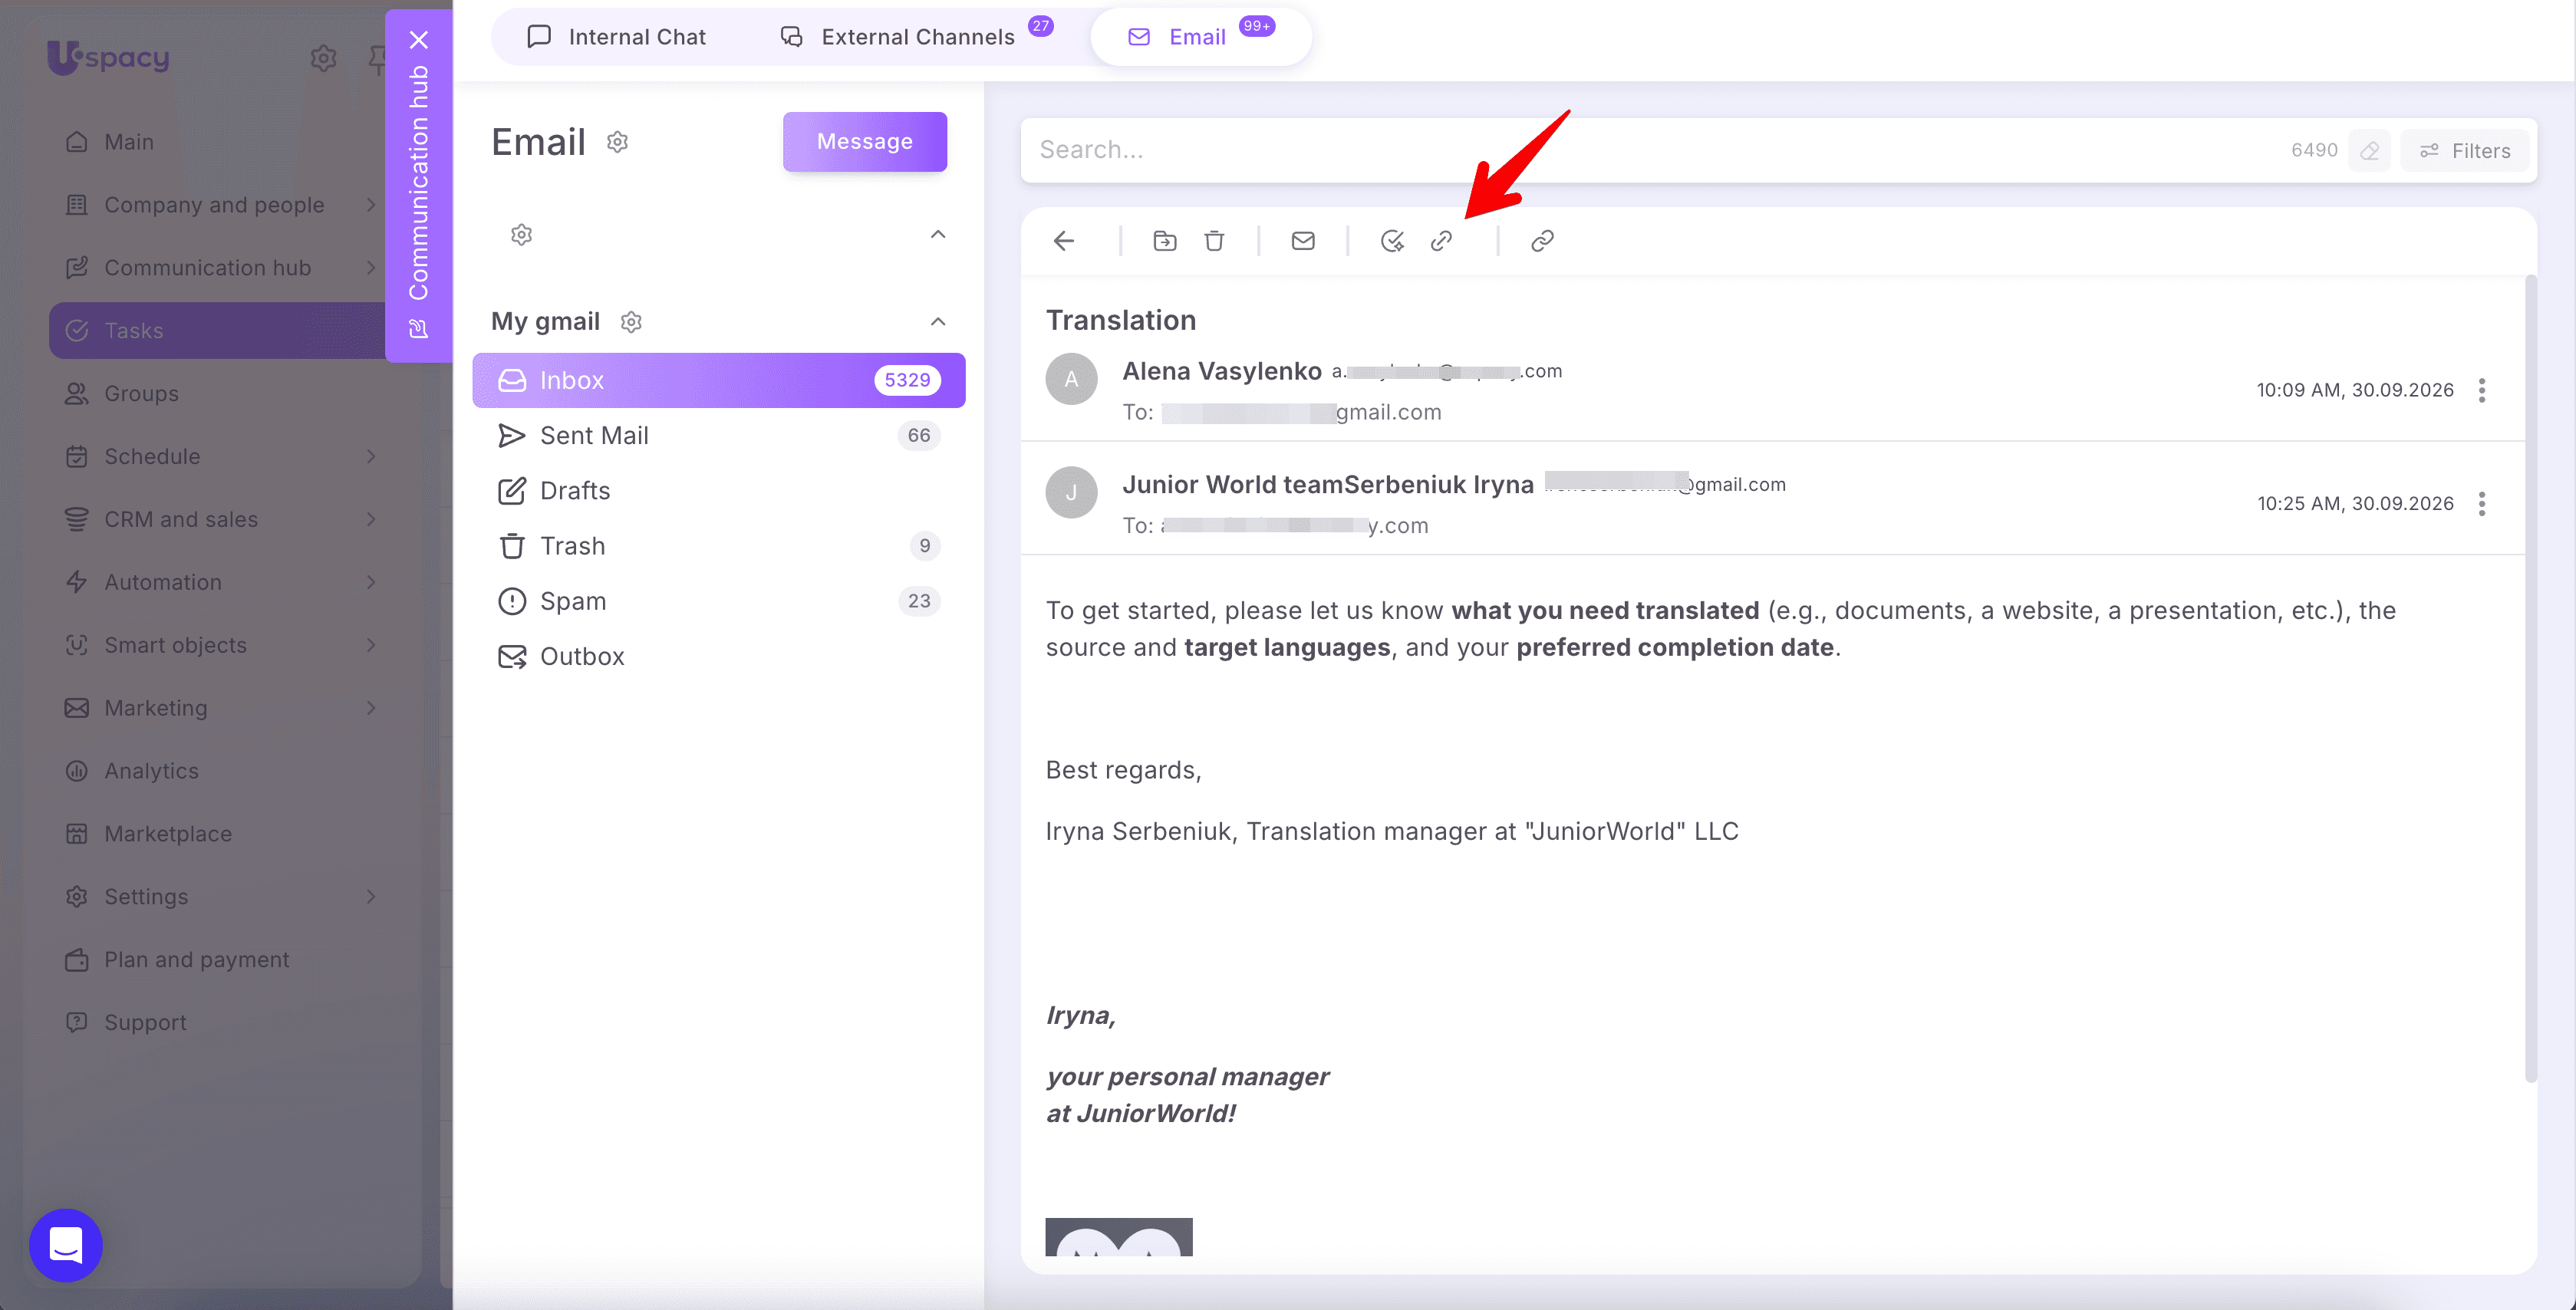Screen dimensions: 2576x1310
Task: Open the Filters button
Action: [x=2465, y=151]
